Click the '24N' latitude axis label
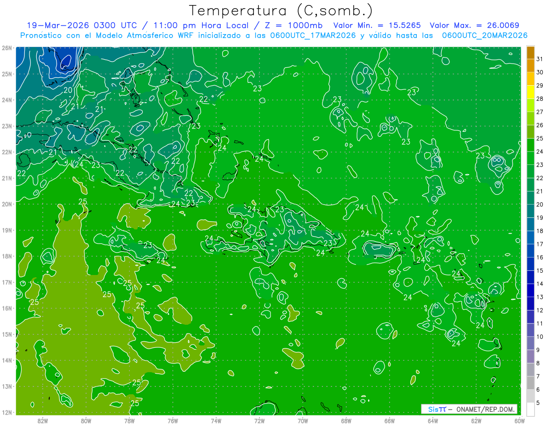This screenshot has width=552, height=427. (6, 100)
